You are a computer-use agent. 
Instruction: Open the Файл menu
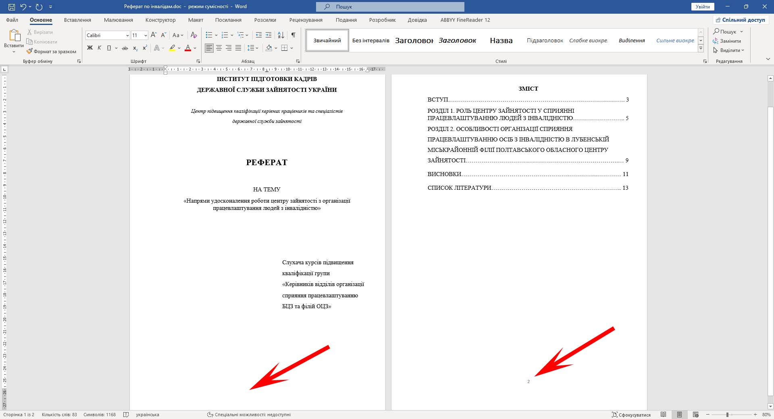(x=12, y=20)
